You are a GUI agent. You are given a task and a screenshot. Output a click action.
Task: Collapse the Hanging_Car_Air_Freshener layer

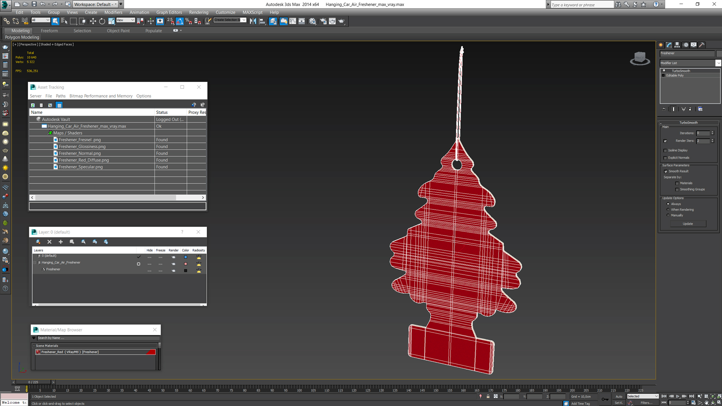35,263
